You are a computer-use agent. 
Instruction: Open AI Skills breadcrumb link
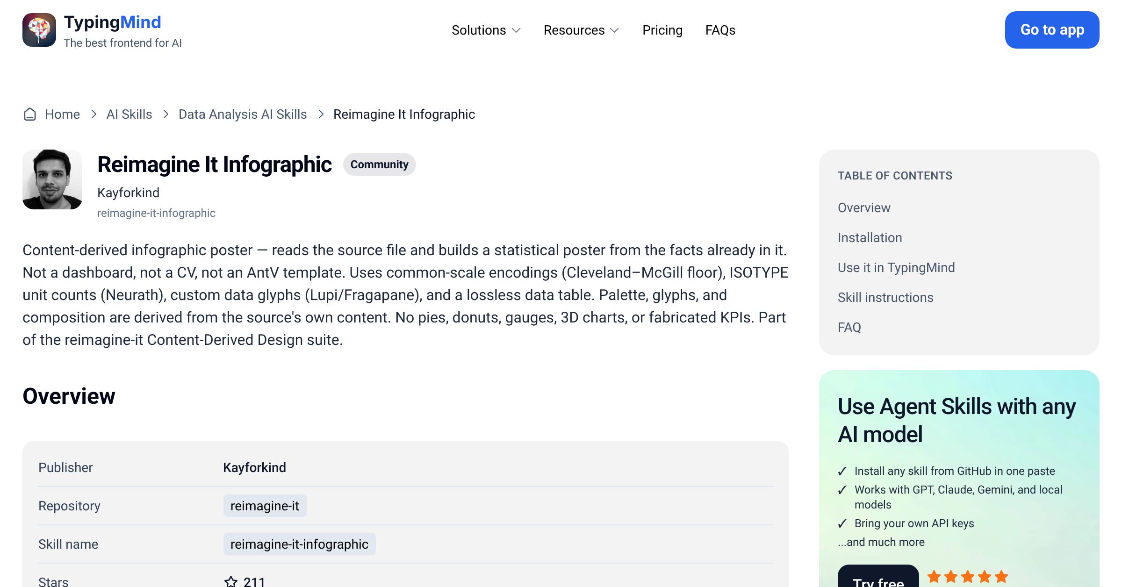129,115
